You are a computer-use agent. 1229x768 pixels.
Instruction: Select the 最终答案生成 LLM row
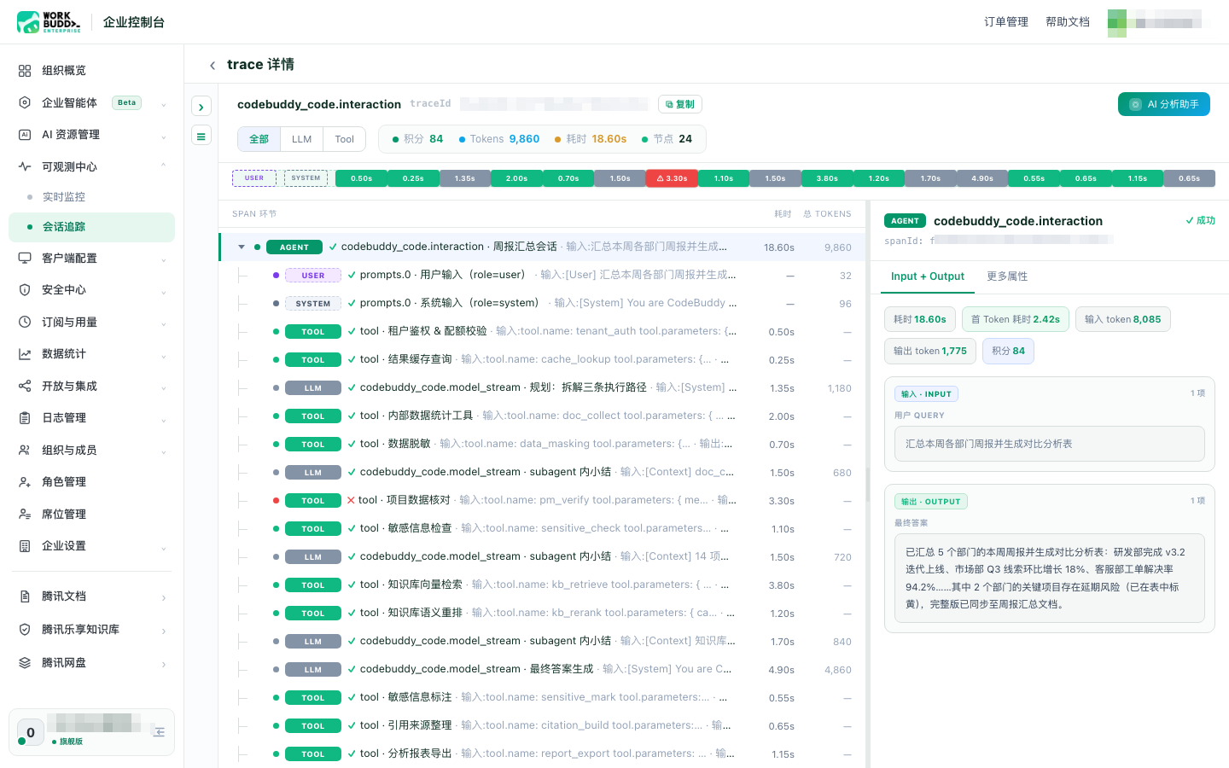[543, 669]
